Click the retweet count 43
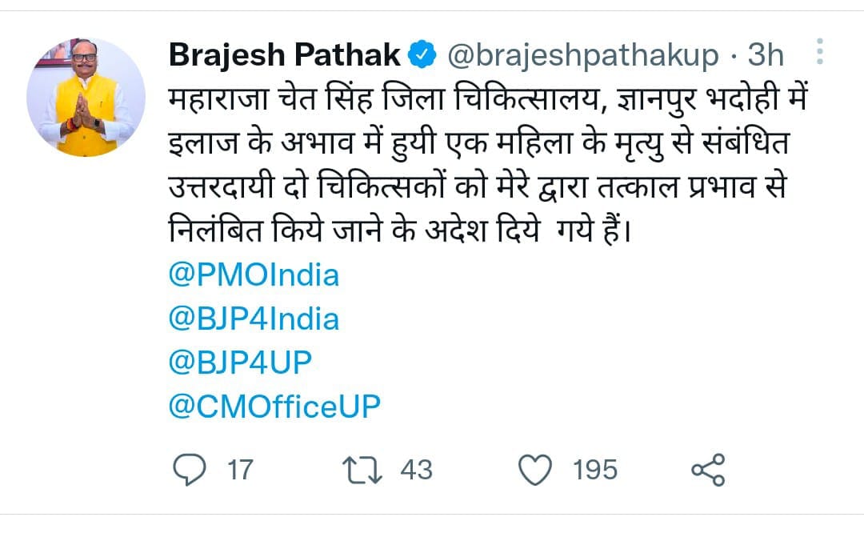Screen dimensions: 864x533 coord(416,469)
